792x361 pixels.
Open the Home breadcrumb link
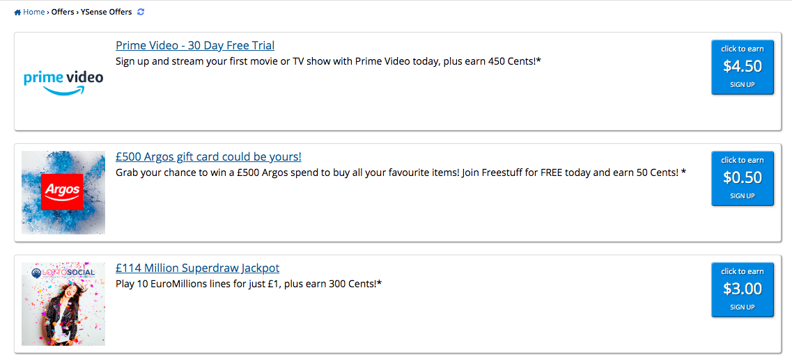coord(34,12)
